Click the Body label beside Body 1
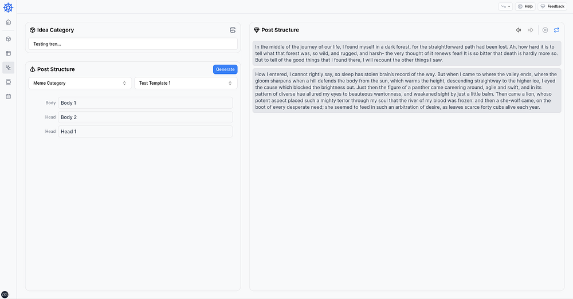Viewport: 573px width, 299px height. pyautogui.click(x=50, y=103)
